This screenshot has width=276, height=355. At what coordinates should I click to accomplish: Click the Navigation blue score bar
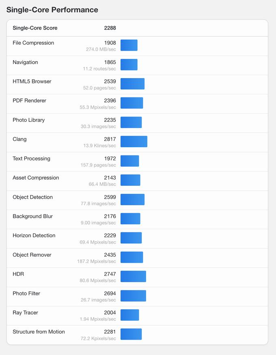click(x=129, y=65)
